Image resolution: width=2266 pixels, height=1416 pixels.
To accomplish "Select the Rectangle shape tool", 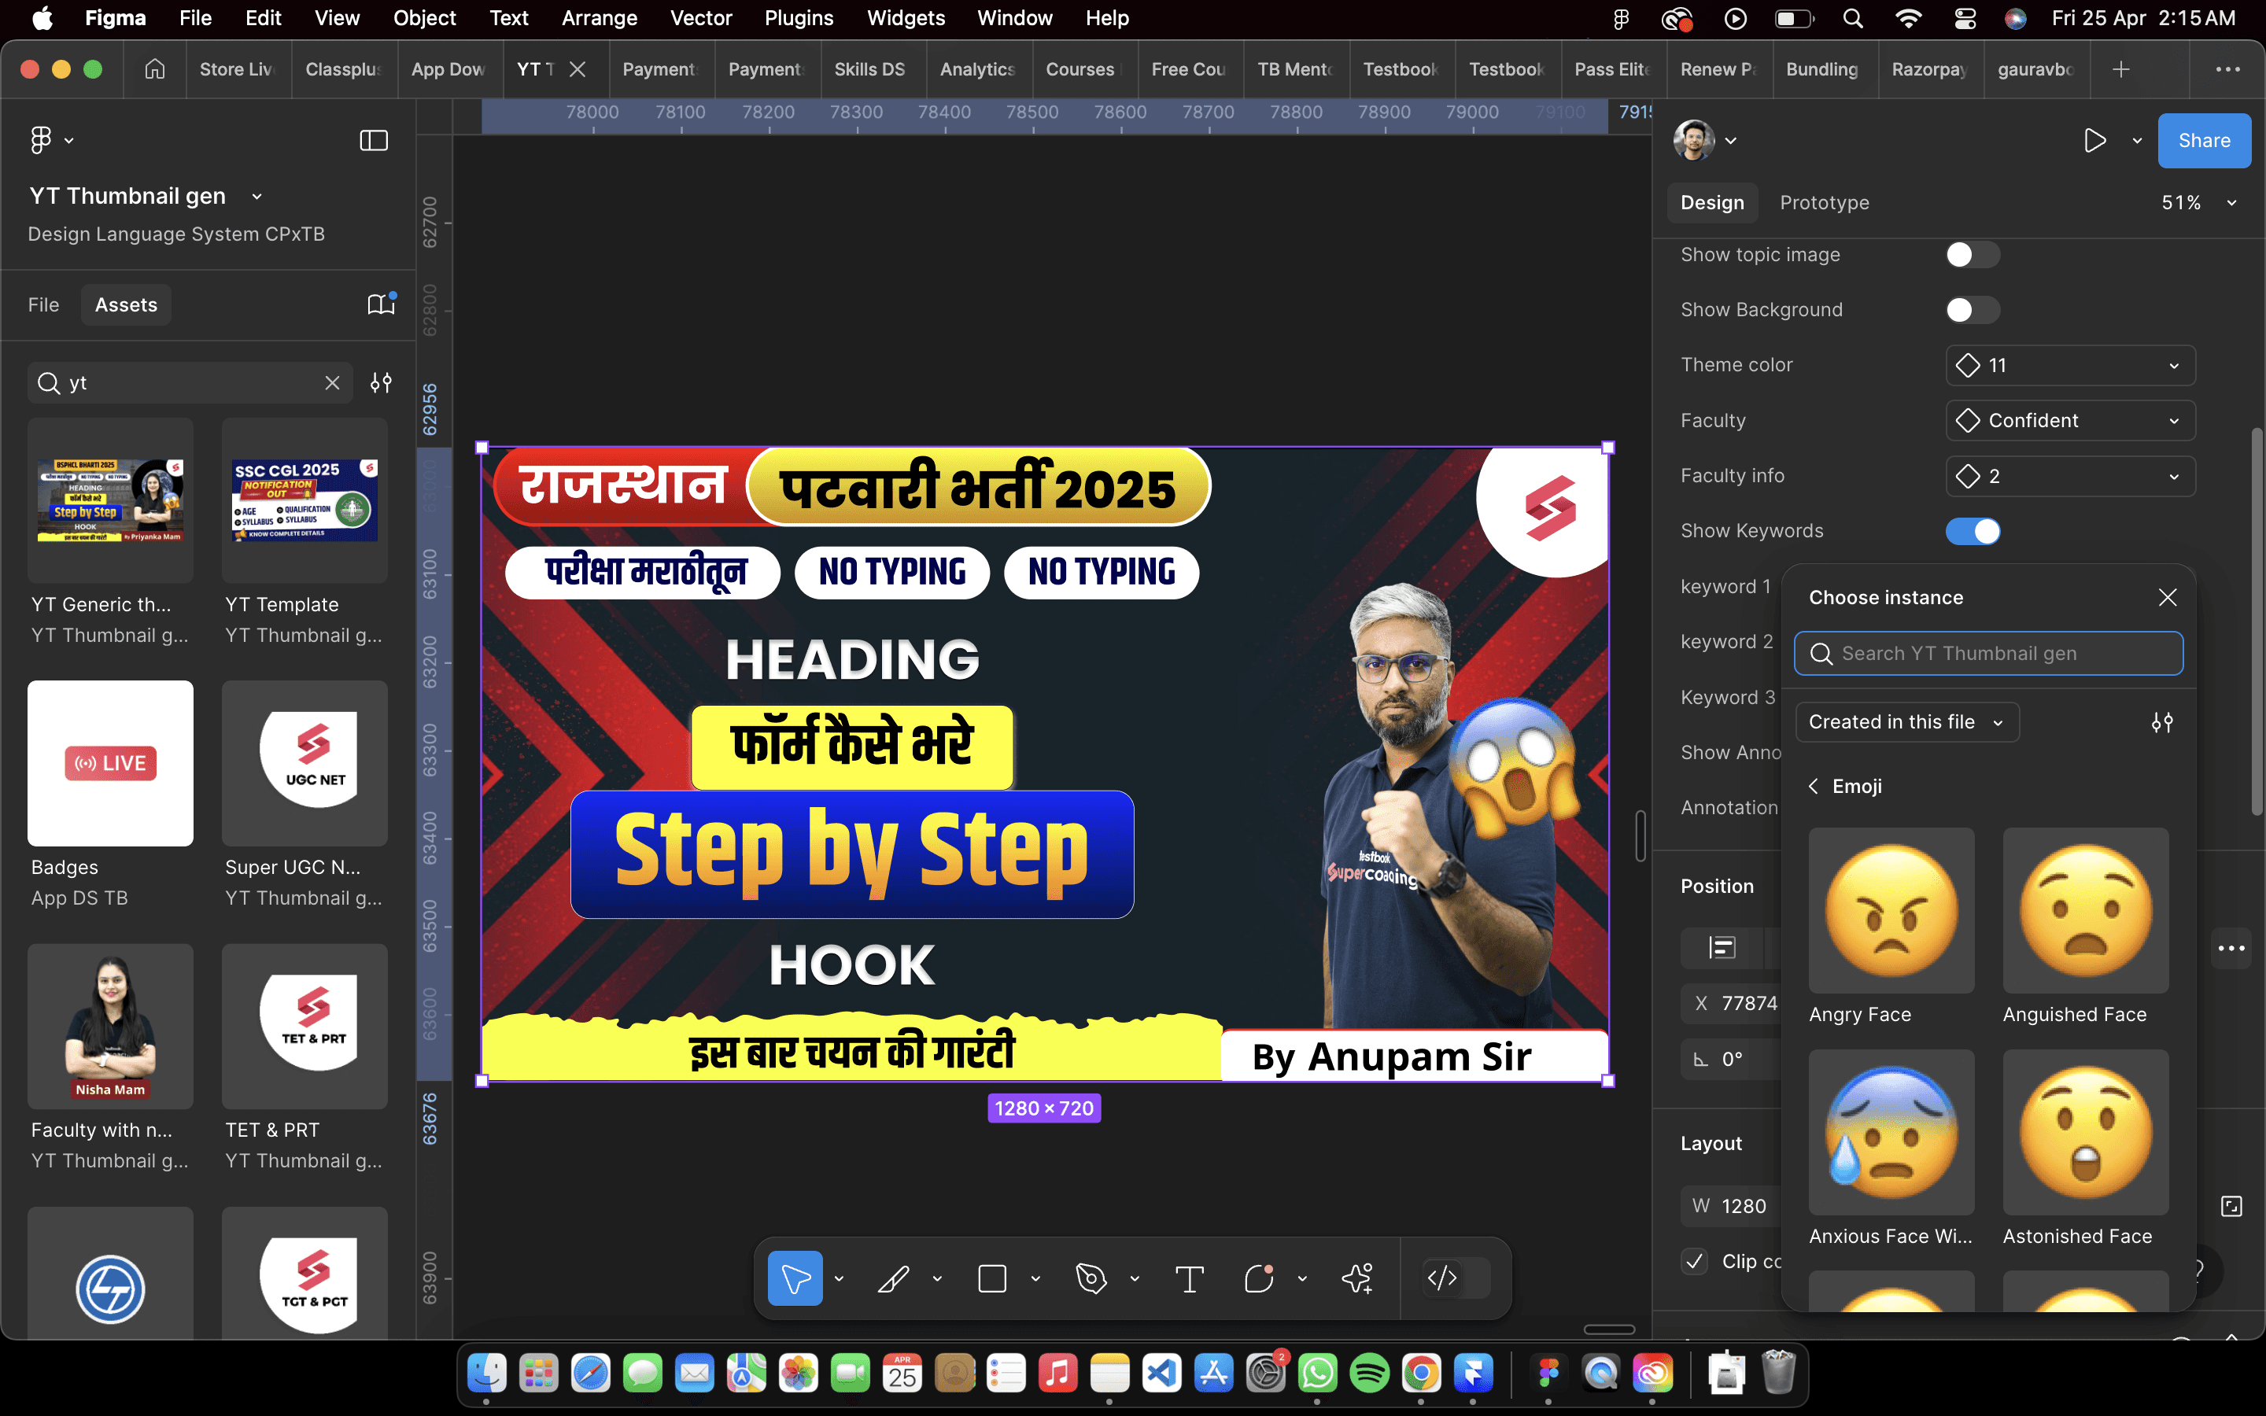I will tap(991, 1278).
